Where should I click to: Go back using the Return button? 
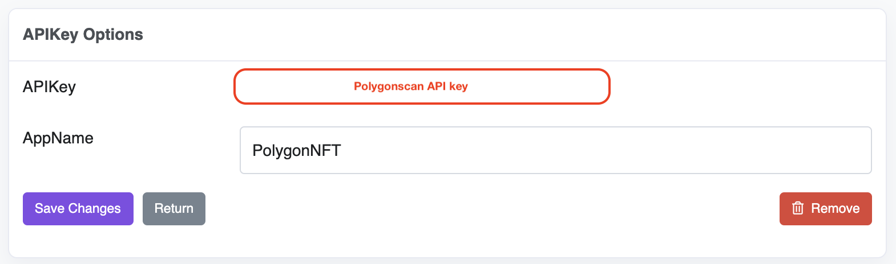tap(174, 209)
